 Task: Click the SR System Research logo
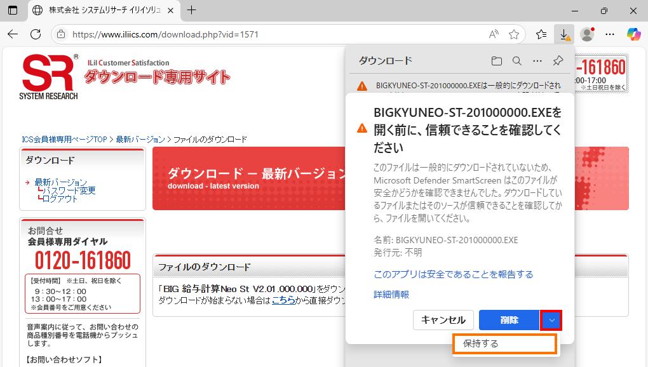point(49,77)
